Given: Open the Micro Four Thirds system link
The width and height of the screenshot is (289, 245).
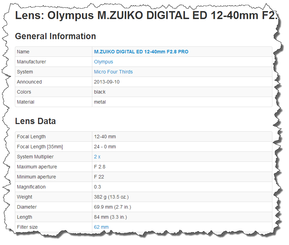Looking at the screenshot, I should pyautogui.click(x=113, y=72).
